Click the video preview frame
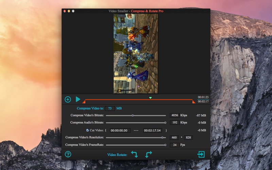The image size is (272, 170). pos(136,54)
